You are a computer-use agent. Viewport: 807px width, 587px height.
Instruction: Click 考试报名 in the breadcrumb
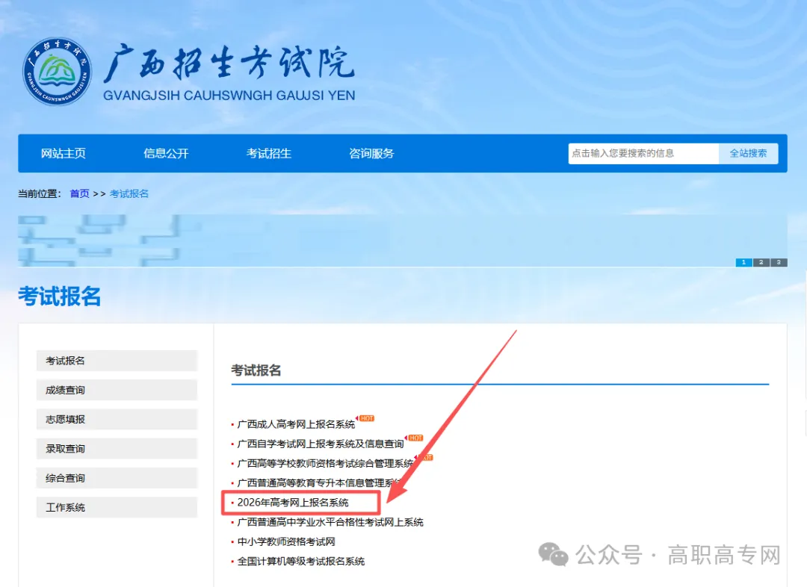pos(129,193)
